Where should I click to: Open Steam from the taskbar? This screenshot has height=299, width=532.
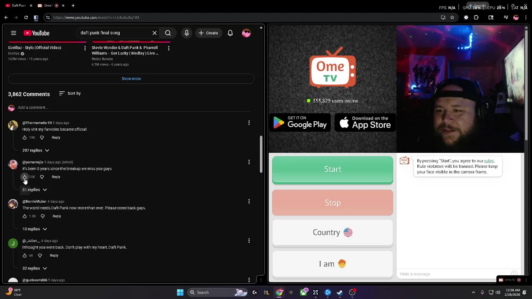[x=340, y=292]
